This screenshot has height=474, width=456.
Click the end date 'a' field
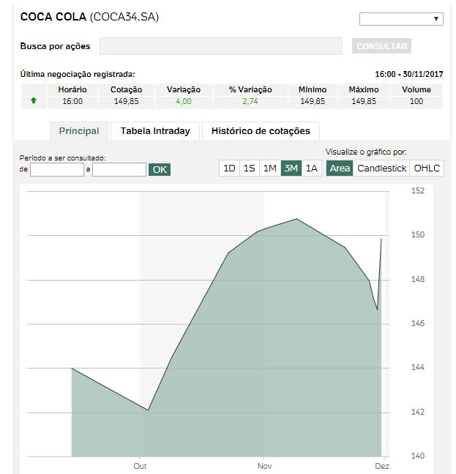click(119, 169)
